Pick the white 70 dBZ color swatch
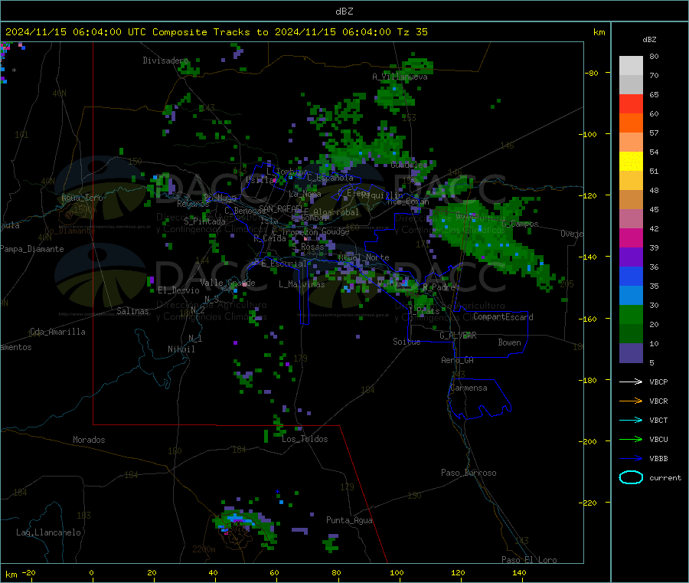 pyautogui.click(x=631, y=66)
